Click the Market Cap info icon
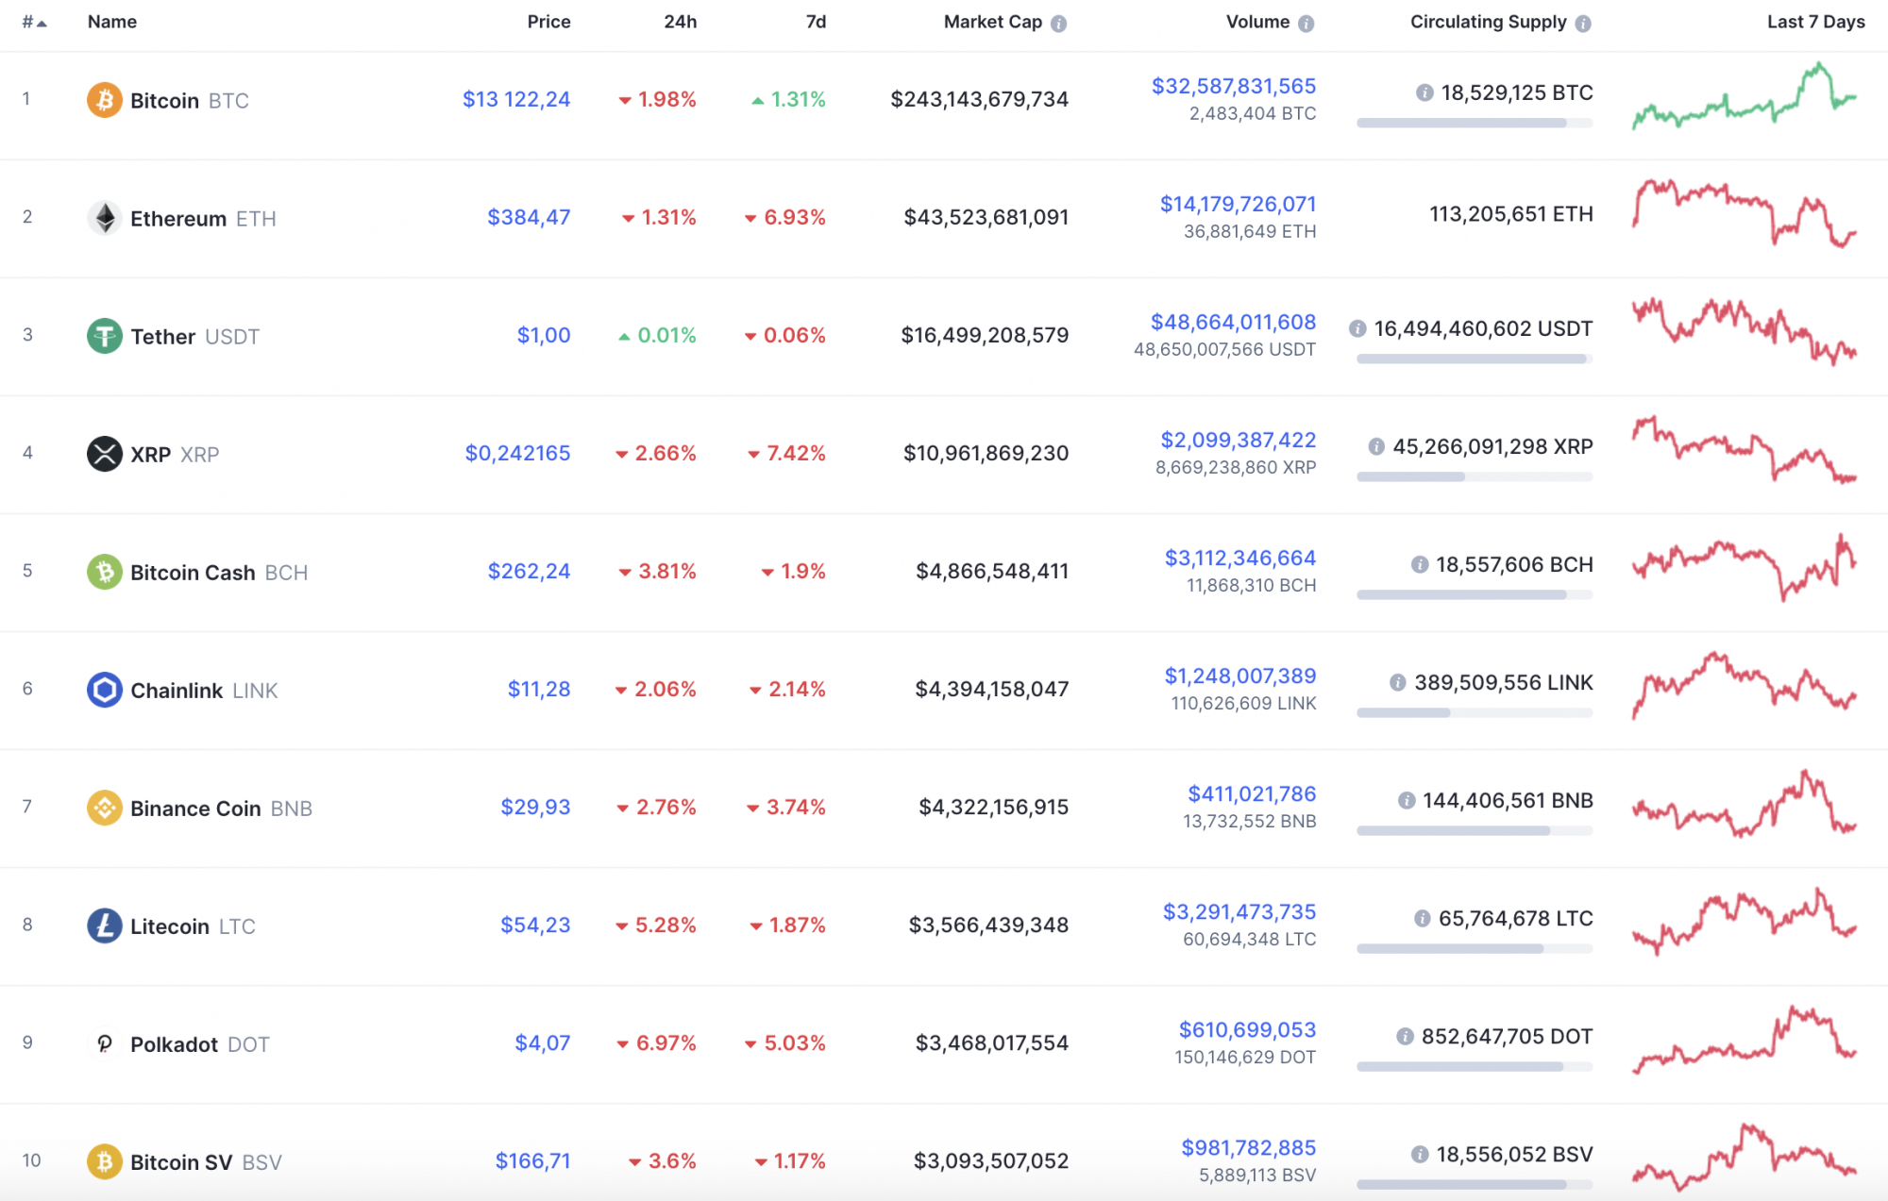 click(x=1059, y=24)
